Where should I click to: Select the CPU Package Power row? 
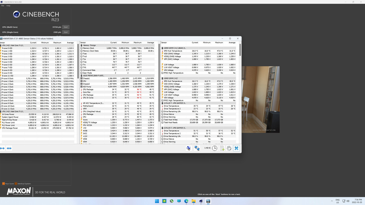(x=37, y=128)
